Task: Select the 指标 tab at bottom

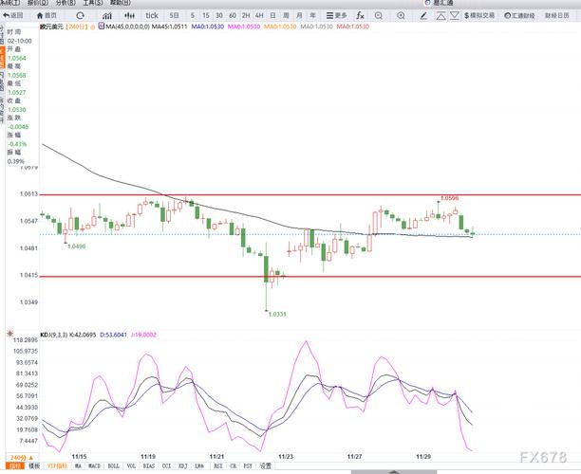Action: click(15, 465)
